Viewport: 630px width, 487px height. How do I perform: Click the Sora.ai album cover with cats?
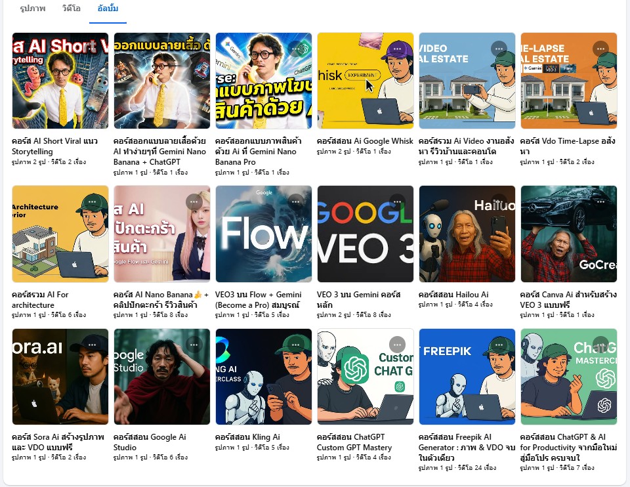(60, 377)
